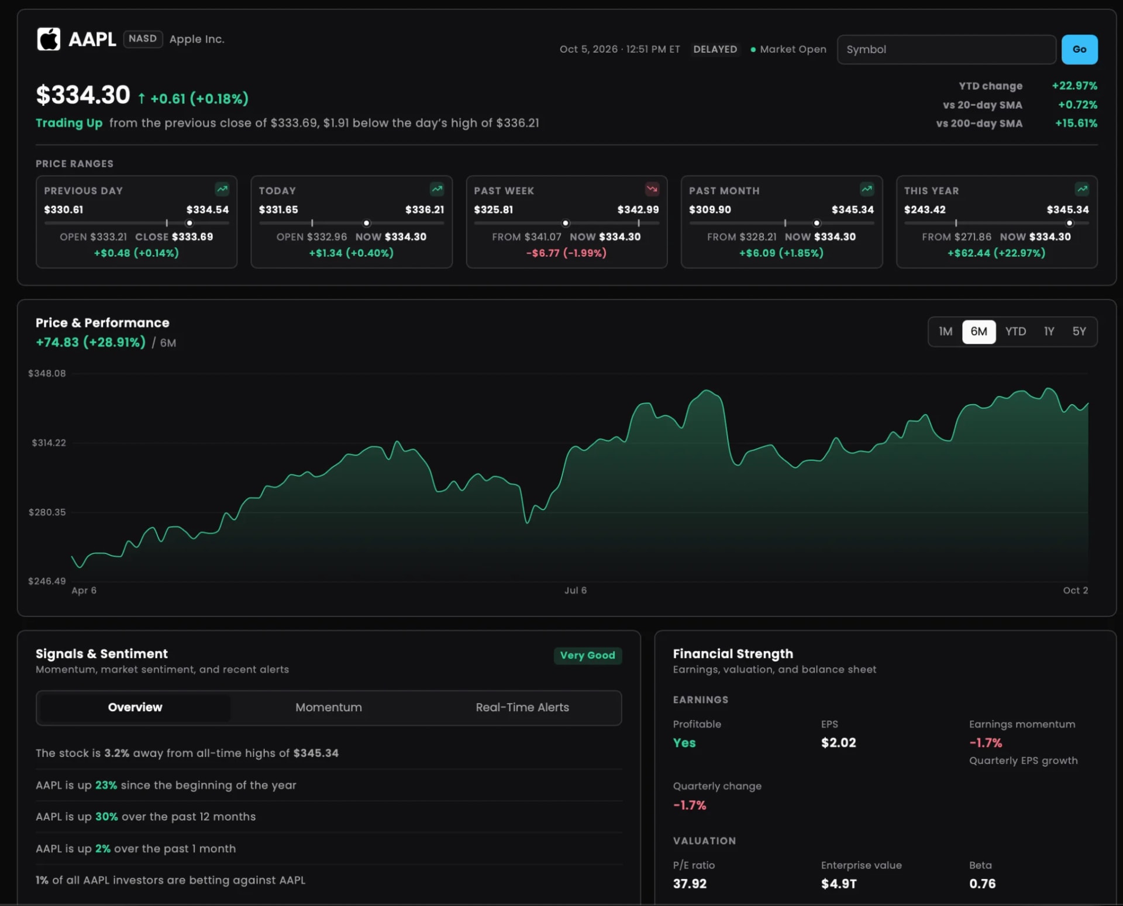The image size is (1123, 906).
Task: Click the Today range slider marker
Action: 366,223
